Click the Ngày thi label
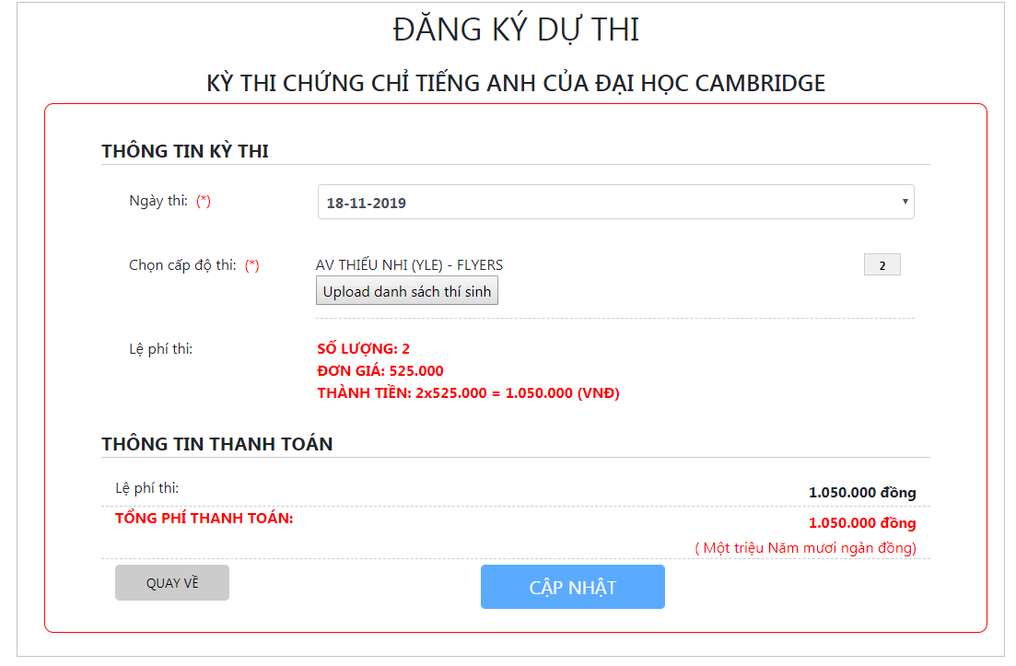 pos(158,201)
